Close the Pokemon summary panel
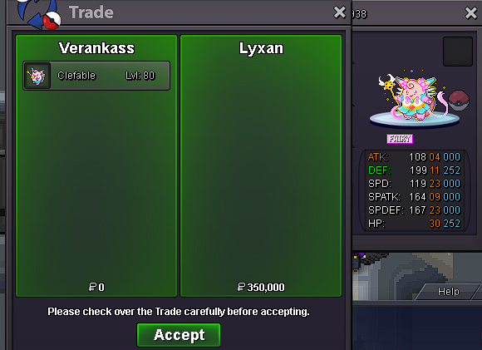 point(470,13)
